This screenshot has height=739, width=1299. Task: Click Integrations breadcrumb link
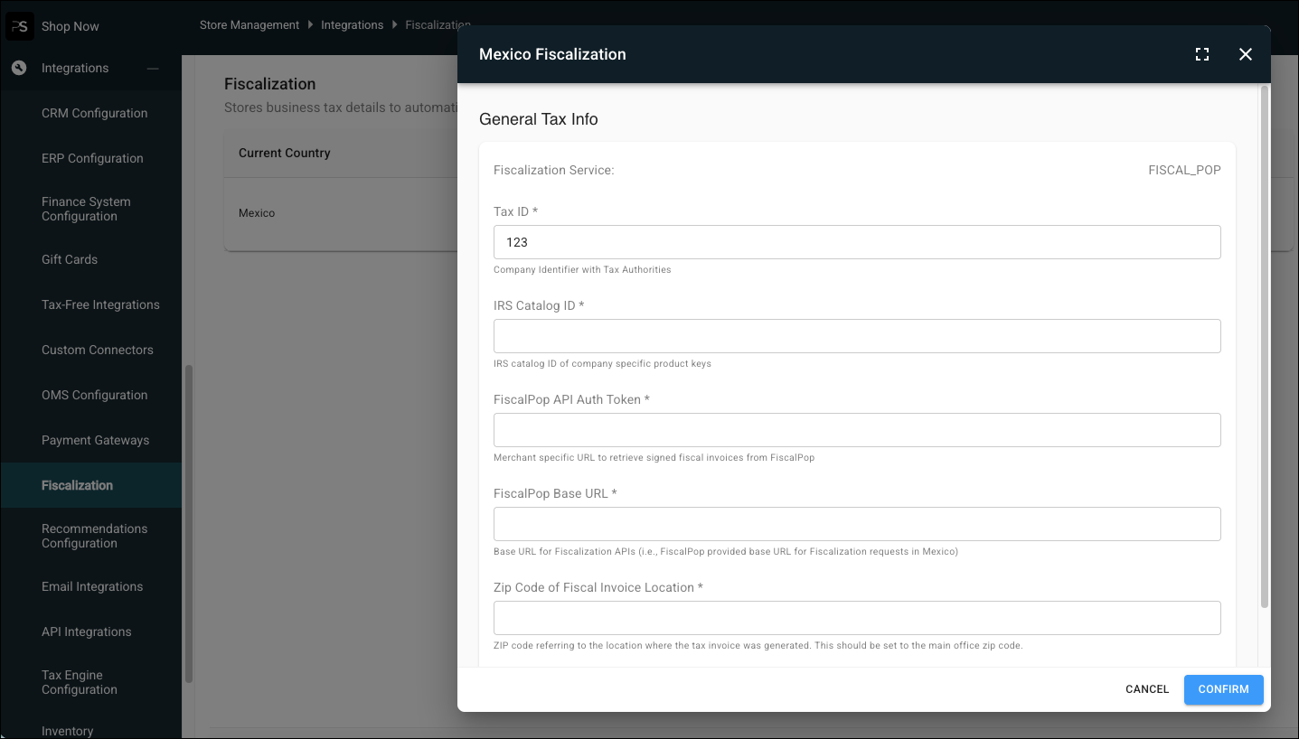tap(352, 25)
